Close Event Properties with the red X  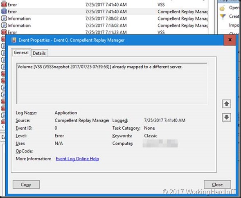click(x=230, y=40)
